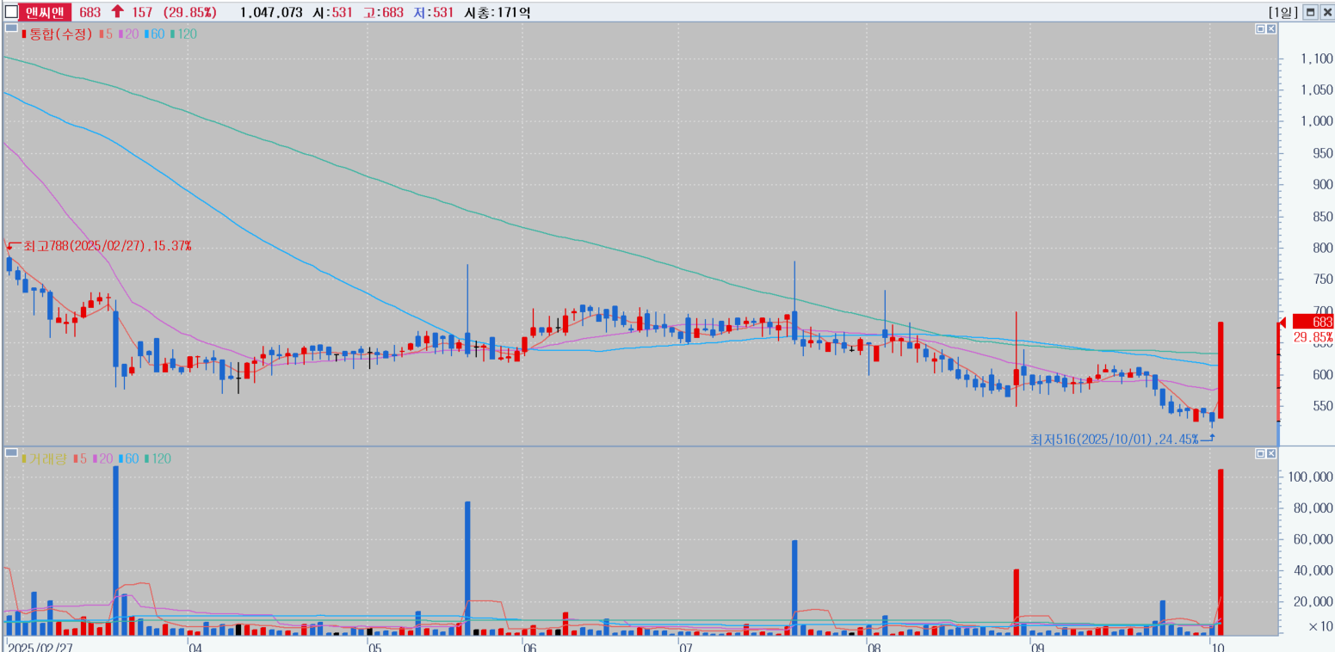Click the 시총:171억 market cap text

pyautogui.click(x=497, y=12)
